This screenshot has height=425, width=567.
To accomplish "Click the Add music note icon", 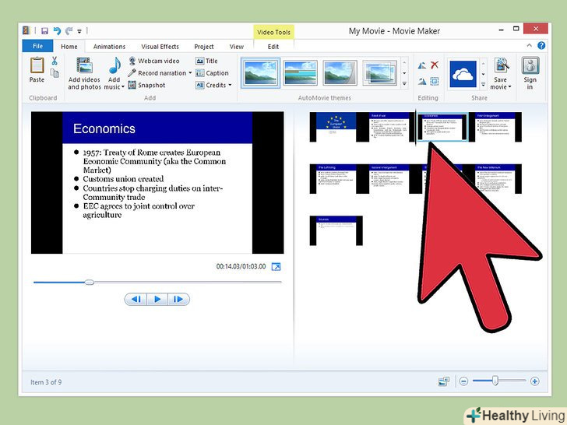I will [x=114, y=65].
